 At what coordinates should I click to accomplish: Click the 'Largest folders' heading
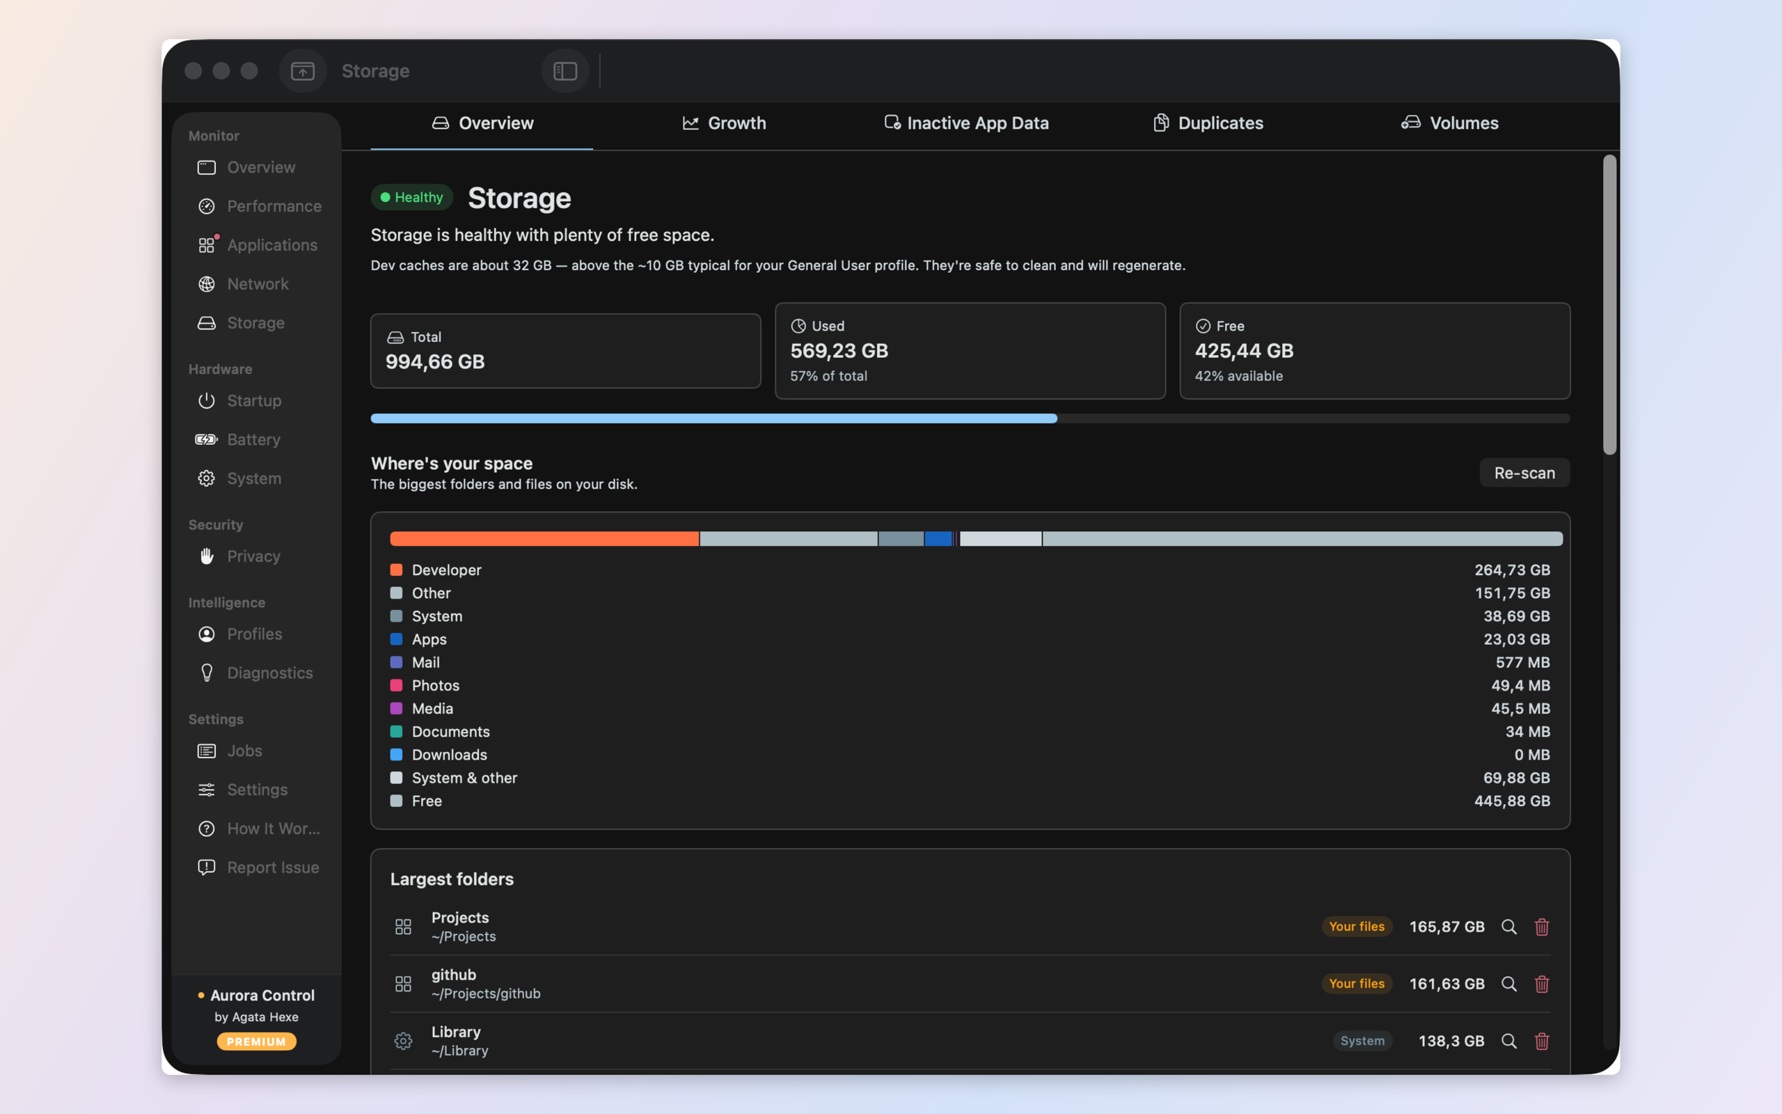click(x=452, y=879)
